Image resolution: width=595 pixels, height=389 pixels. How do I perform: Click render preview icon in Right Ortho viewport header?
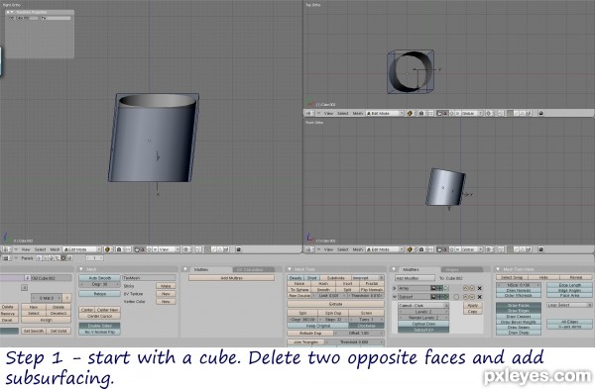click(238, 249)
